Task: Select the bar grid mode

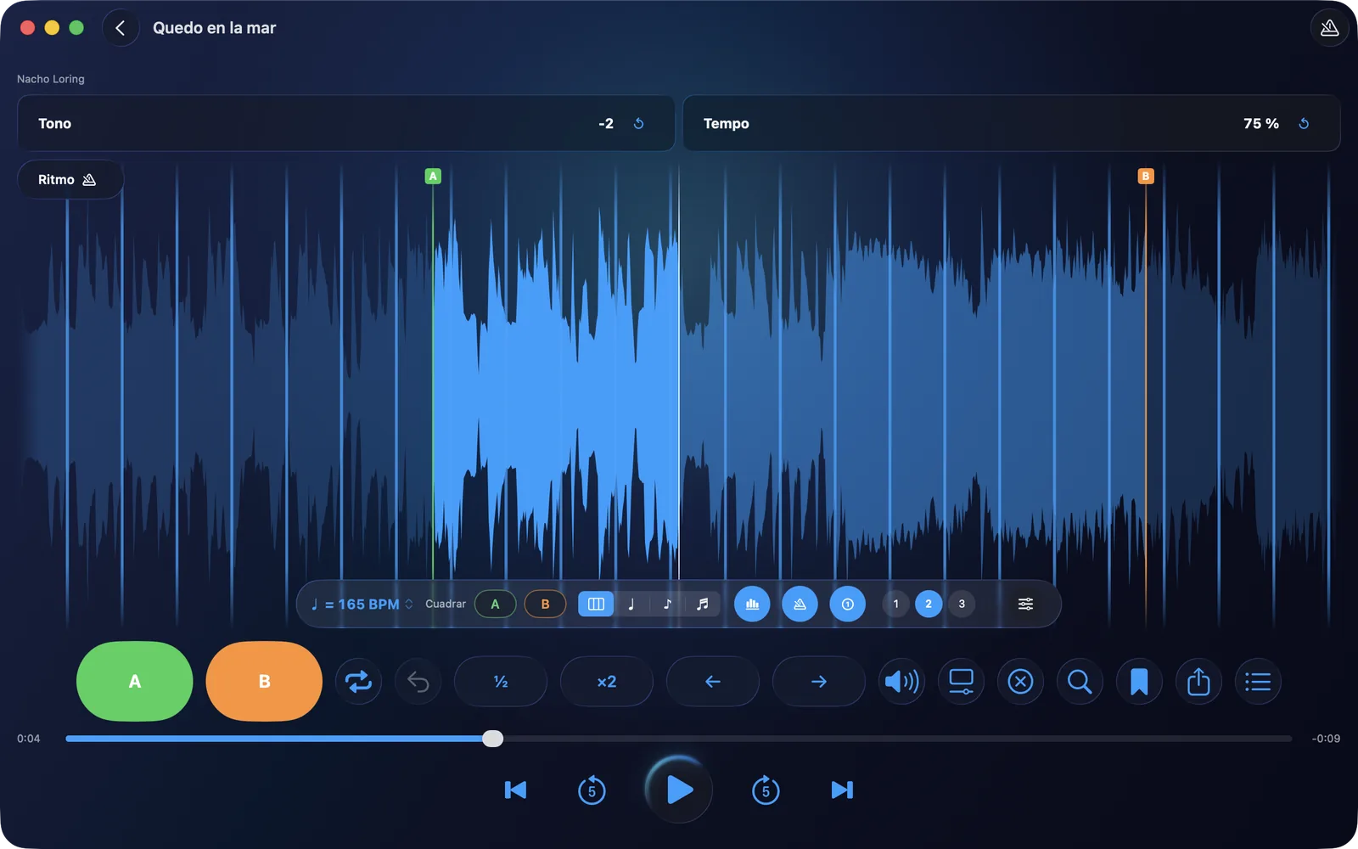Action: [596, 604]
